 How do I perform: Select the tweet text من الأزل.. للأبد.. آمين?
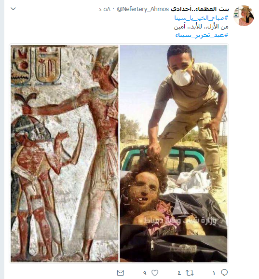[x=201, y=27]
